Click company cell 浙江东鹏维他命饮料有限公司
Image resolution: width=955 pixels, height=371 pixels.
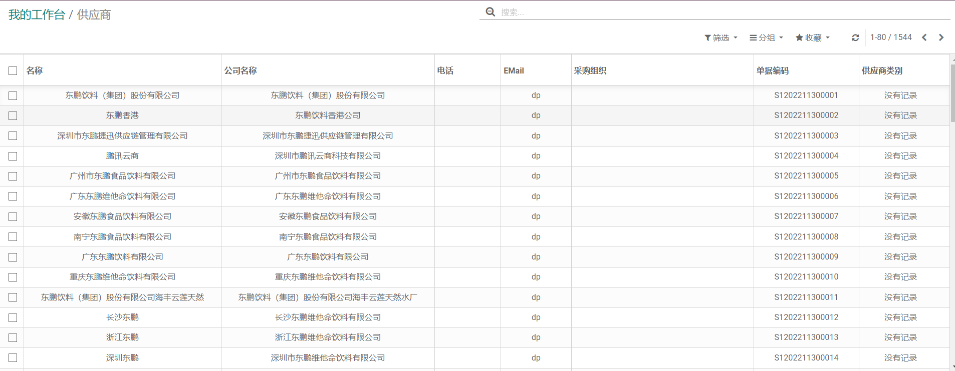pos(328,337)
